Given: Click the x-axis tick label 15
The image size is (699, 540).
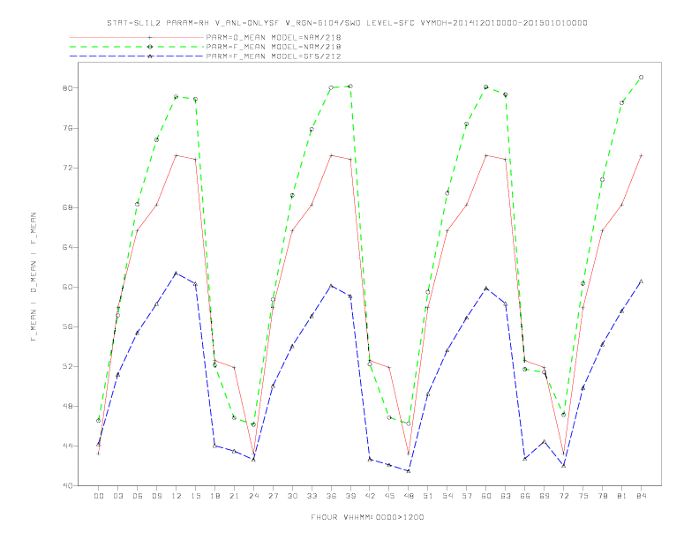Looking at the screenshot, I should pyautogui.click(x=195, y=496).
